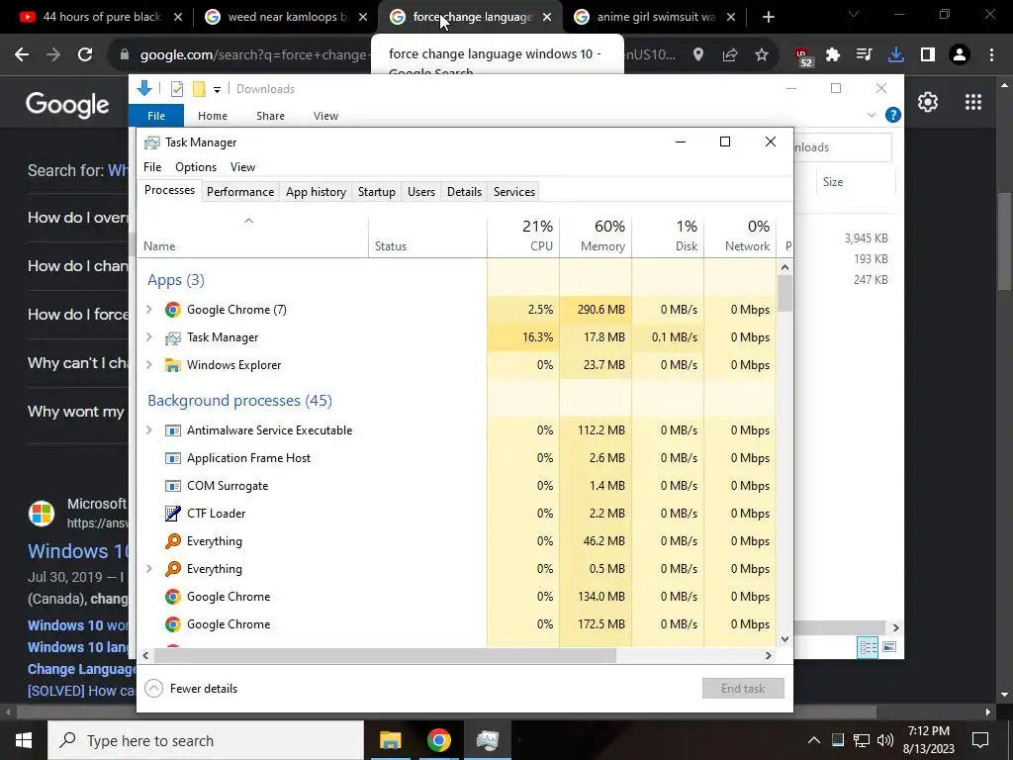The height and width of the screenshot is (760, 1013).
Task: Click Chrome's reload page icon
Action: coord(85,55)
